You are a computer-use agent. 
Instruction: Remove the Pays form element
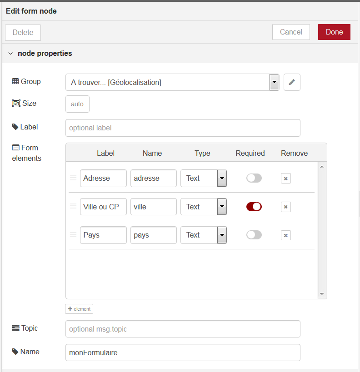(285, 235)
